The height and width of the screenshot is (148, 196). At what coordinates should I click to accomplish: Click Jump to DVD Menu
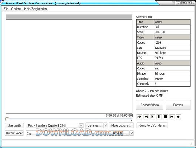coord(152,125)
